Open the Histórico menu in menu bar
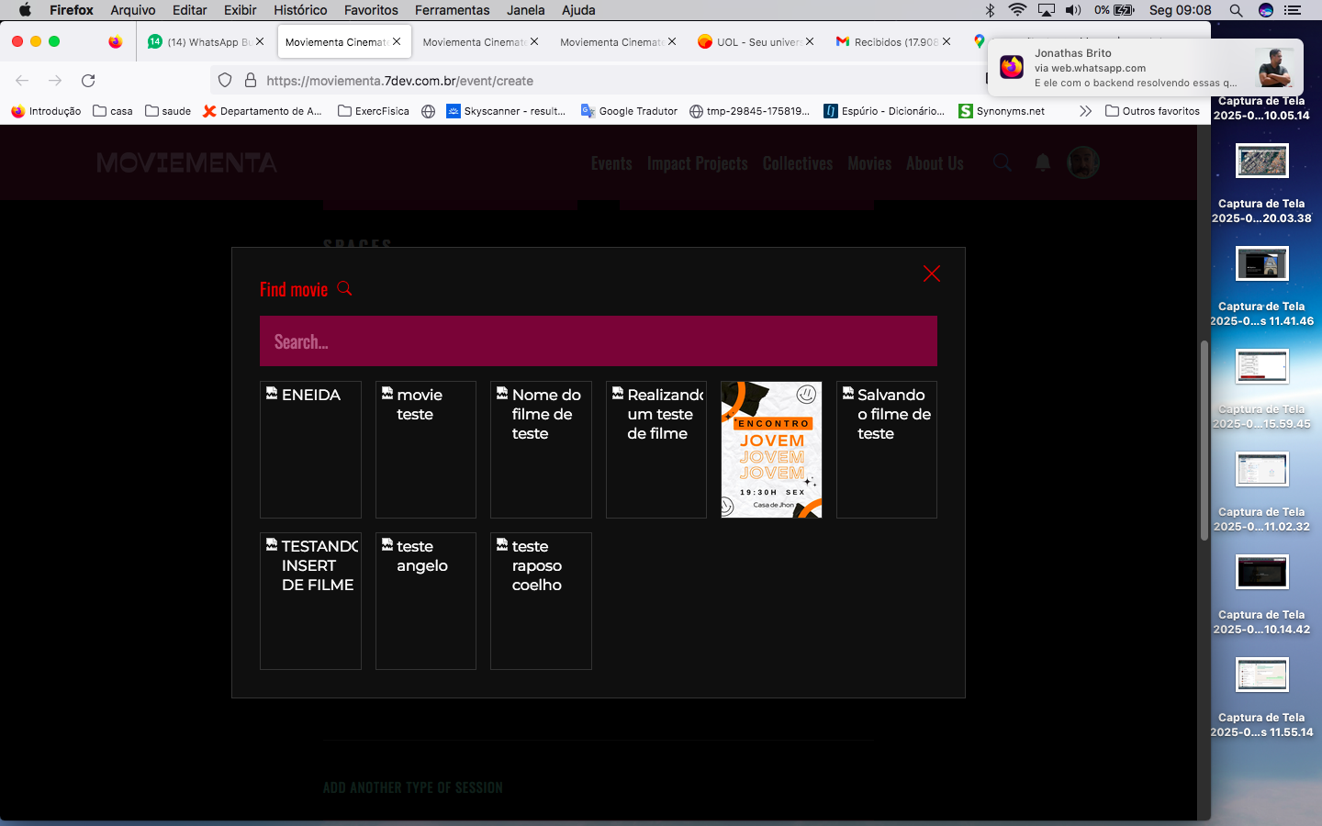 (x=300, y=10)
